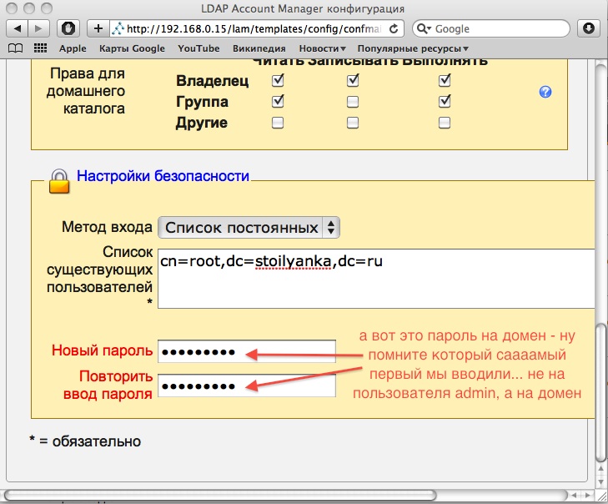
Task: Click the plus Add Bookmark button
Action: pos(98,28)
